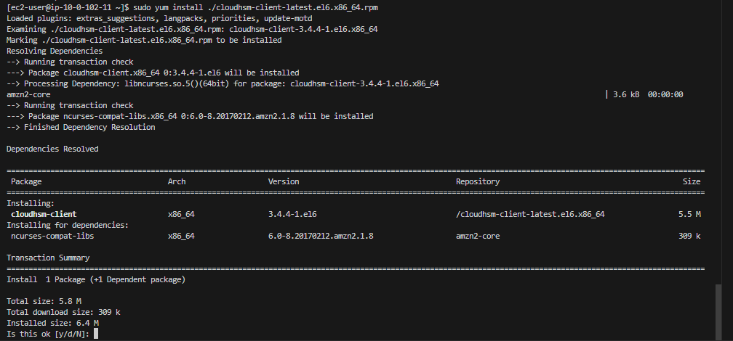The width and height of the screenshot is (733, 341).
Task: Click the cursor after the "Is this ok [y/d/N]:" prompt
Action: [96, 334]
